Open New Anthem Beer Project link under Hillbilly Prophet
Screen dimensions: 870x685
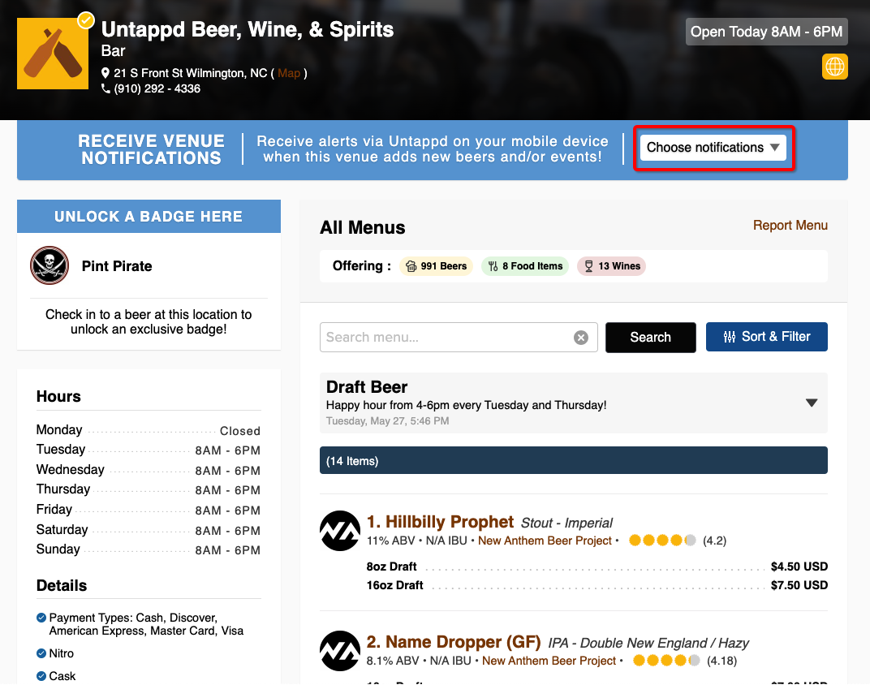point(545,541)
